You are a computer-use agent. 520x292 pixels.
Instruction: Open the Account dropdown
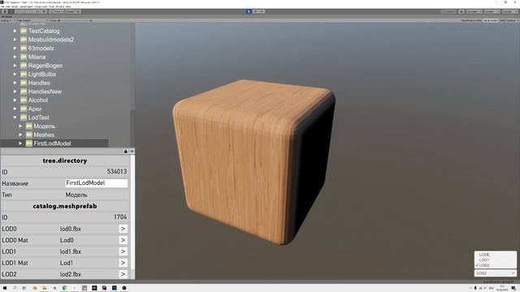coord(474,11)
